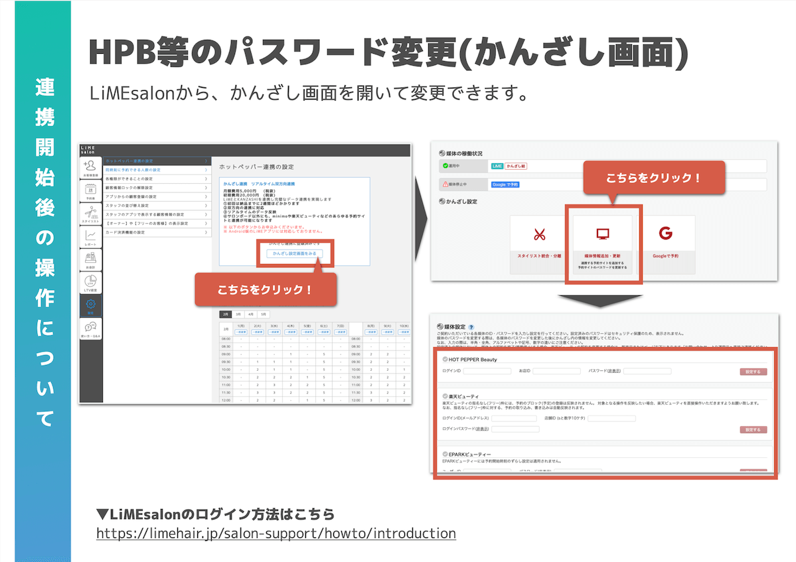796x562 pixels.
Task: Click the green check 運用中 status icon
Action: (x=445, y=166)
